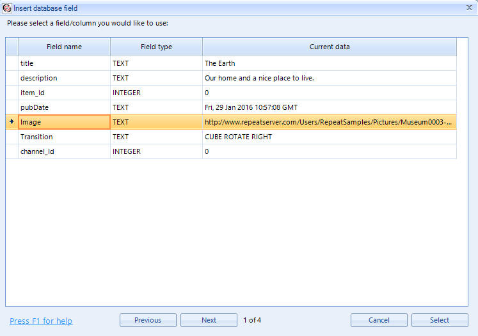Screen dimensions: 478x336
Task: Select the title field row
Action: click(x=231, y=63)
